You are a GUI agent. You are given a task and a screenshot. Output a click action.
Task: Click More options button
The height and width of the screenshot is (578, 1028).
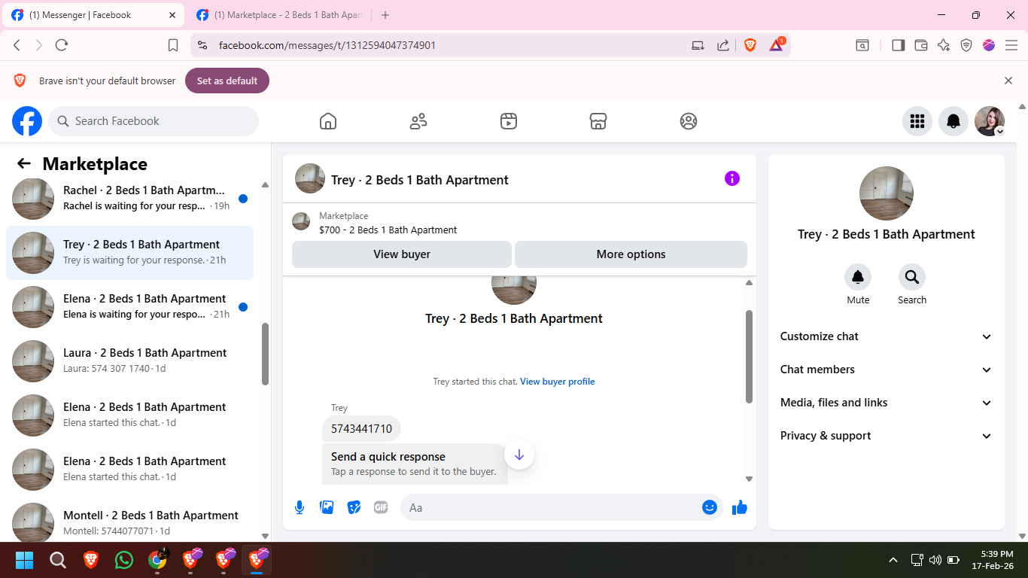click(631, 254)
